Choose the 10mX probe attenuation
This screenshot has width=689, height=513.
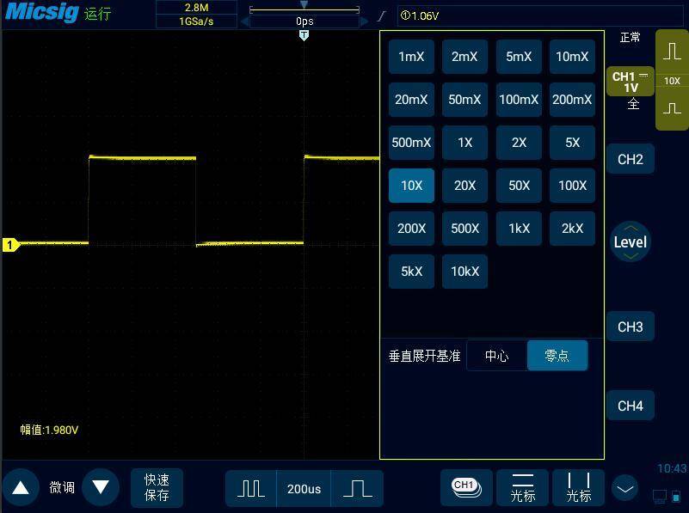[x=572, y=57]
